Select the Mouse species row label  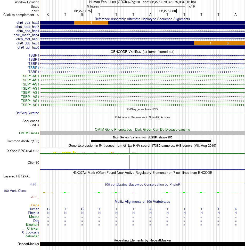coord(34,217)
